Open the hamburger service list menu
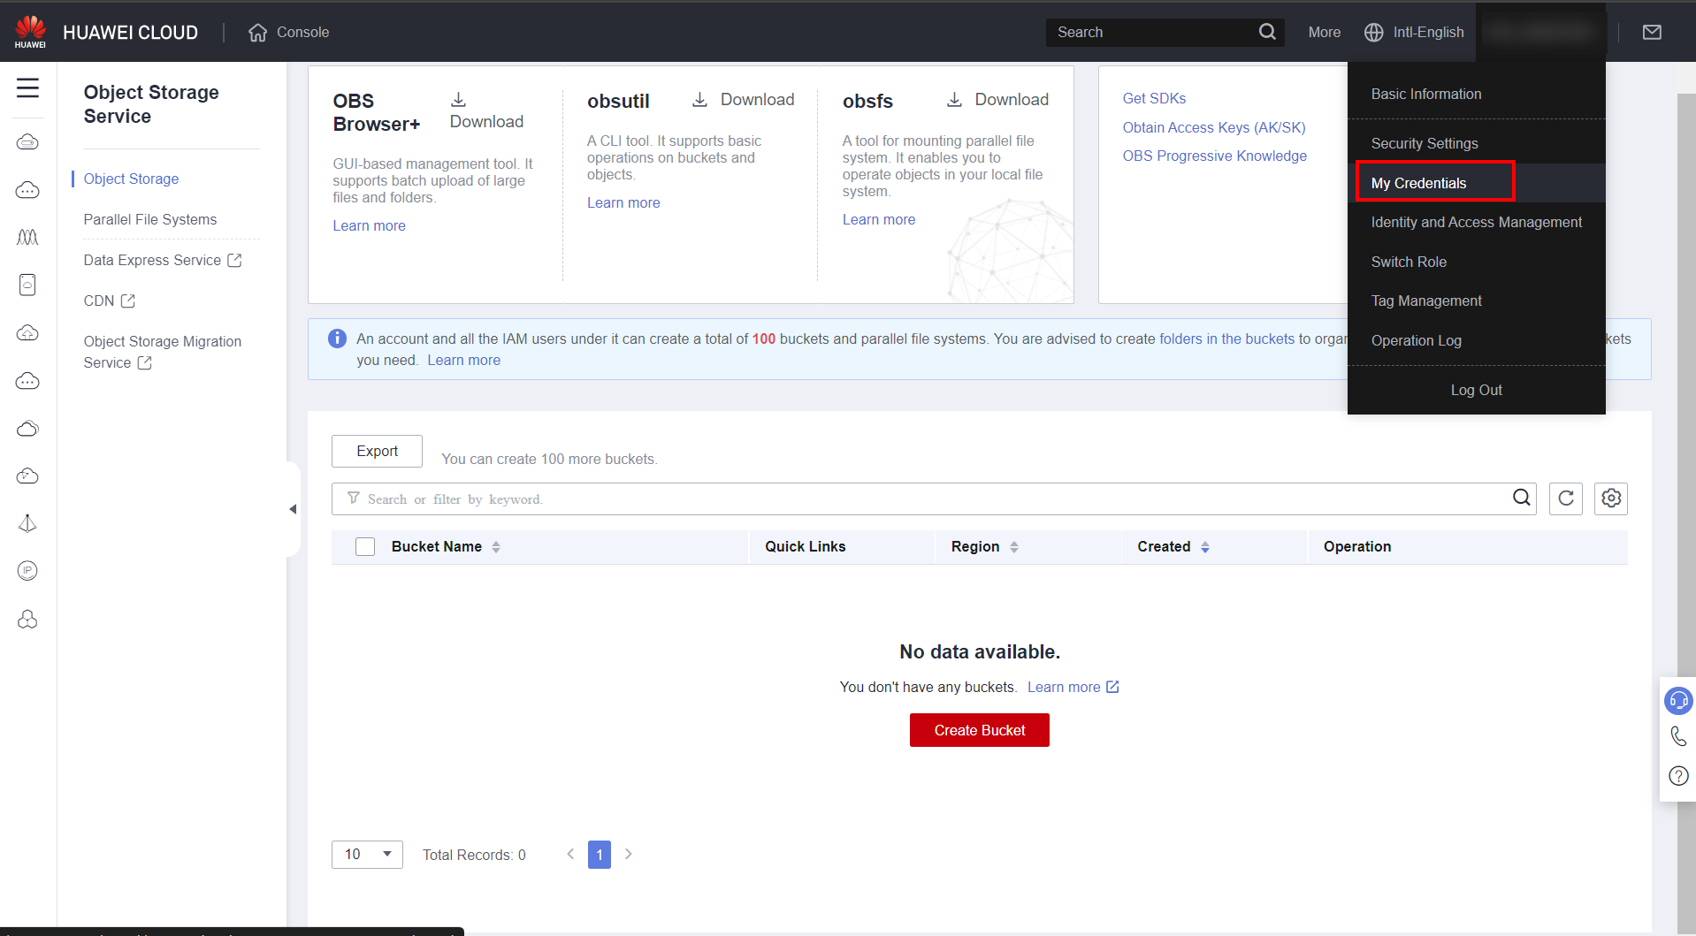This screenshot has height=936, width=1696. click(27, 88)
